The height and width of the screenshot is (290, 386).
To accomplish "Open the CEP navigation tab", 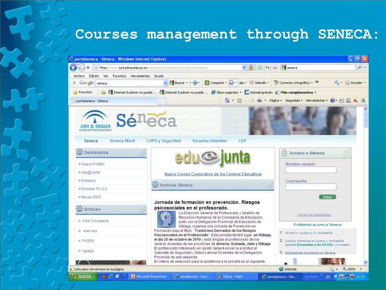I will [242, 141].
